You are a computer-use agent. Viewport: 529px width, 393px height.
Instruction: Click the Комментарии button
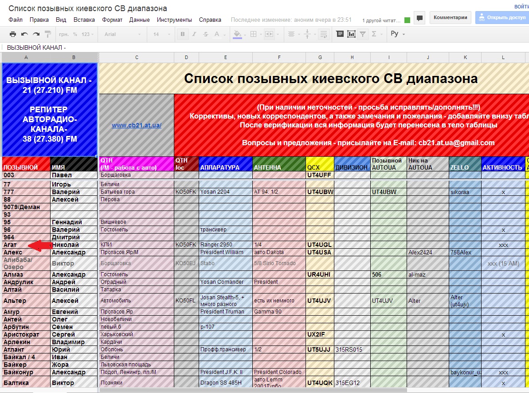(x=450, y=18)
